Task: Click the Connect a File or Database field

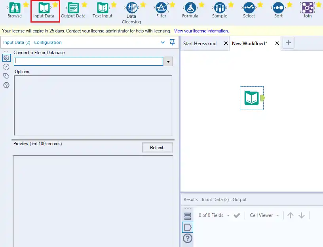Action: tap(88, 61)
